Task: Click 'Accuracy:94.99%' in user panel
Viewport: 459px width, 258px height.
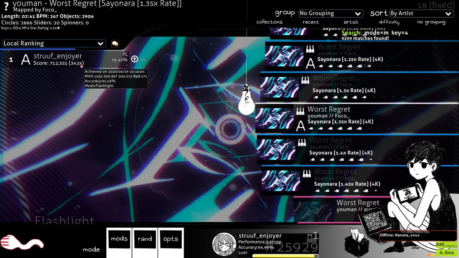Action: point(256,247)
